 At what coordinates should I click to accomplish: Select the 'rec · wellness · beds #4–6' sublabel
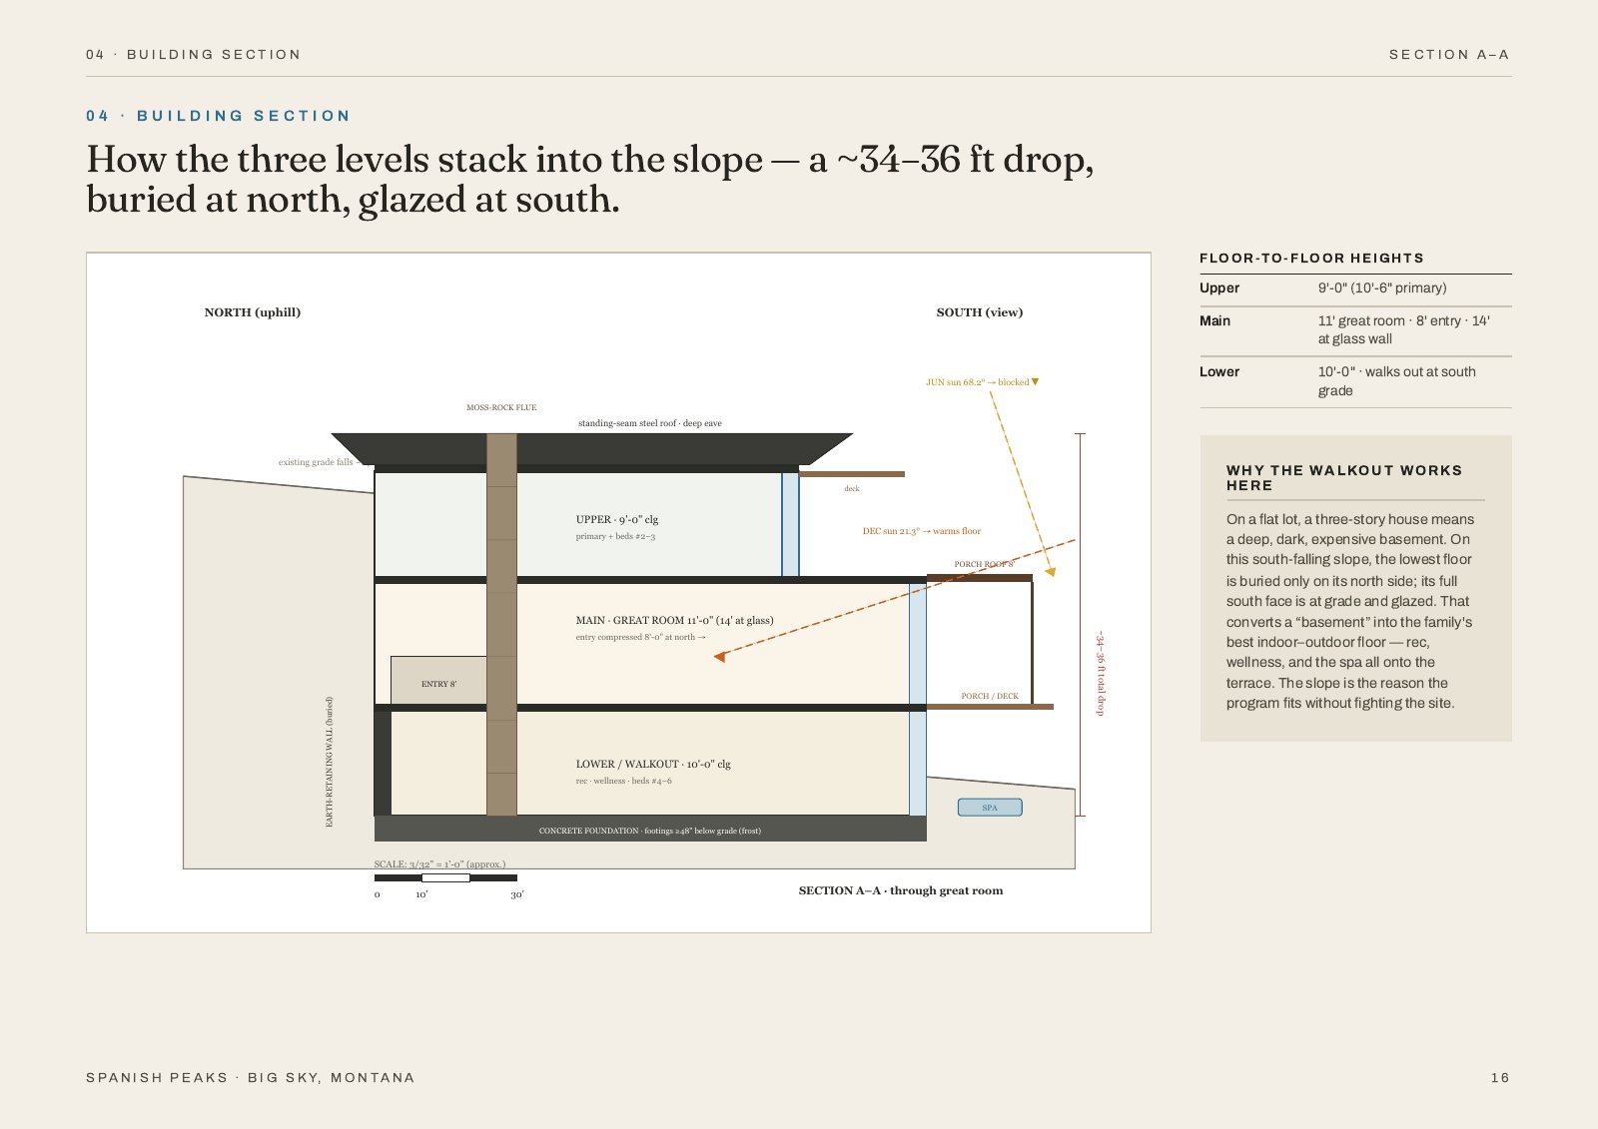coord(623,781)
